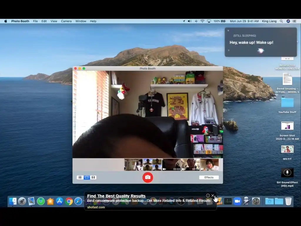Open the Help menu
This screenshot has width=301, height=226.
tap(93, 21)
